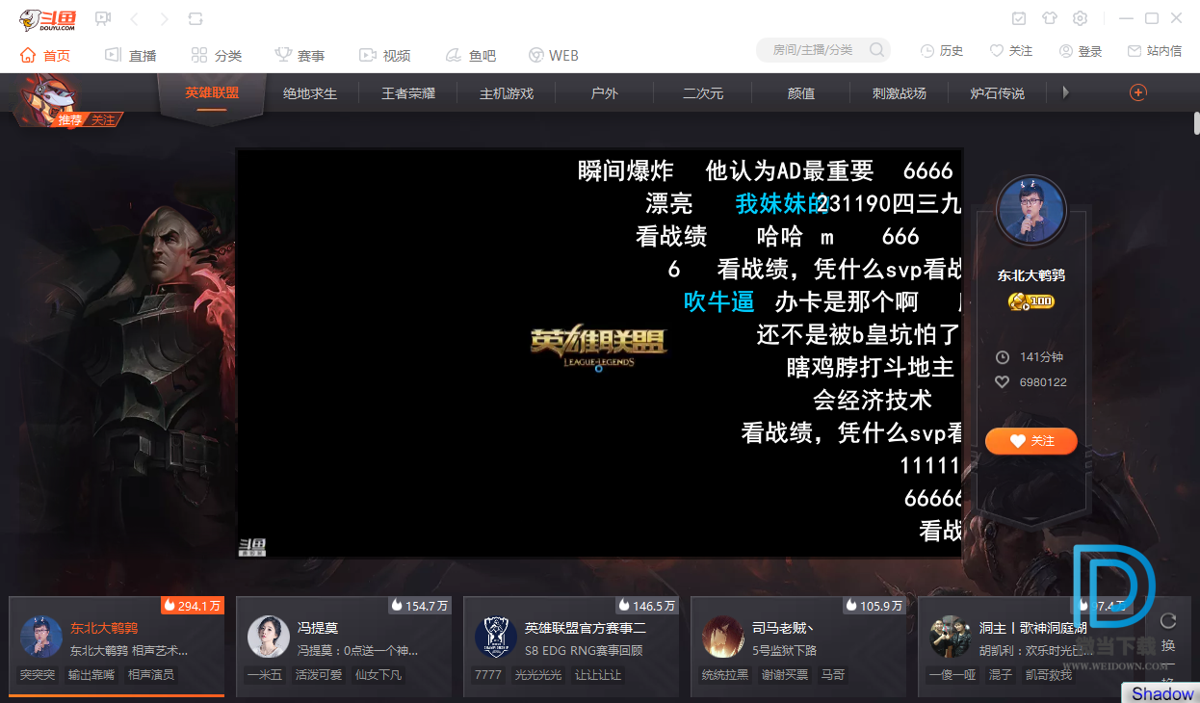The height and width of the screenshot is (703, 1200).
Task: Click the 统统拉黑 tag
Action: click(725, 675)
